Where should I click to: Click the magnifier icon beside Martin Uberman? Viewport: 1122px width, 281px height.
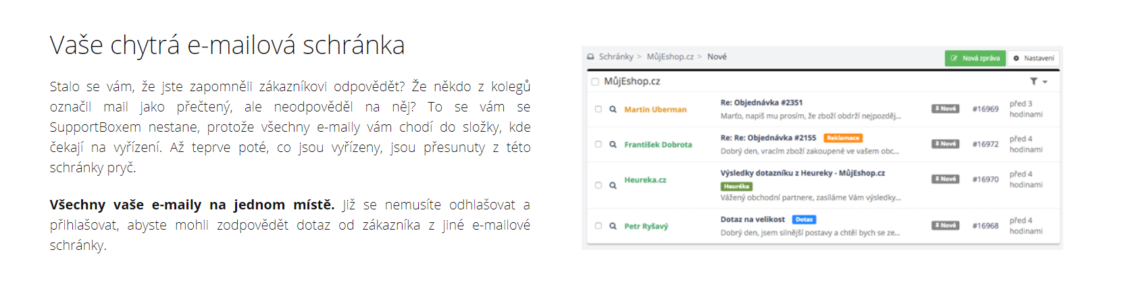[x=613, y=109]
